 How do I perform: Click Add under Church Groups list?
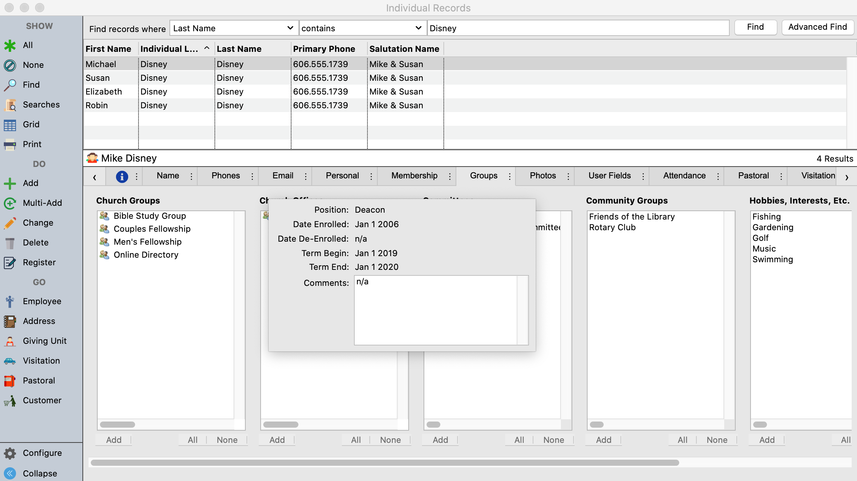114,440
